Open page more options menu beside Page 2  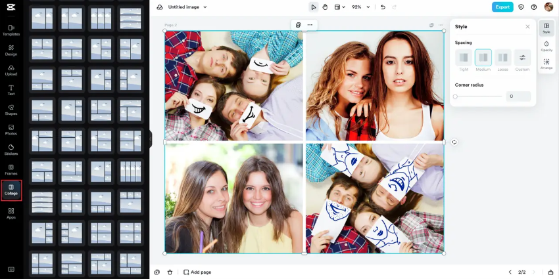(x=441, y=25)
